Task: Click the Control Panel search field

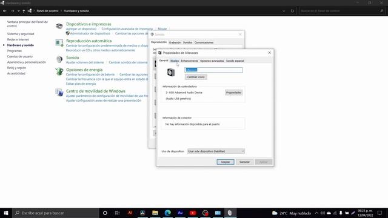Action: pos(341,11)
